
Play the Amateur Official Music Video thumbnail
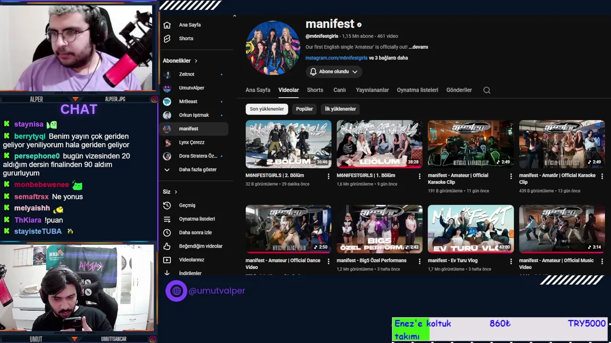(562, 229)
